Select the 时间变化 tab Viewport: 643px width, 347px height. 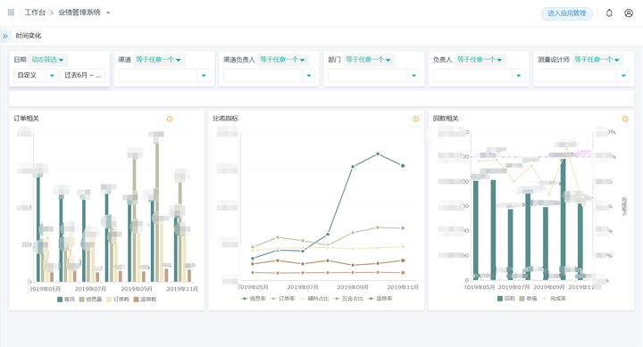[x=29, y=36]
